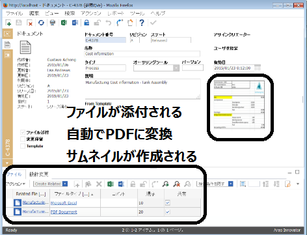Toggle the 変更保留 checkbox
The width and height of the screenshot is (307, 235).
[23, 139]
